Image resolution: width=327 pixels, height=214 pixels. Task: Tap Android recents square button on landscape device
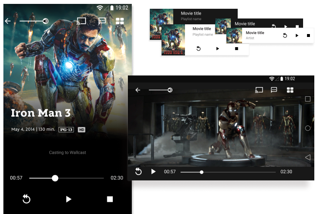307,99
